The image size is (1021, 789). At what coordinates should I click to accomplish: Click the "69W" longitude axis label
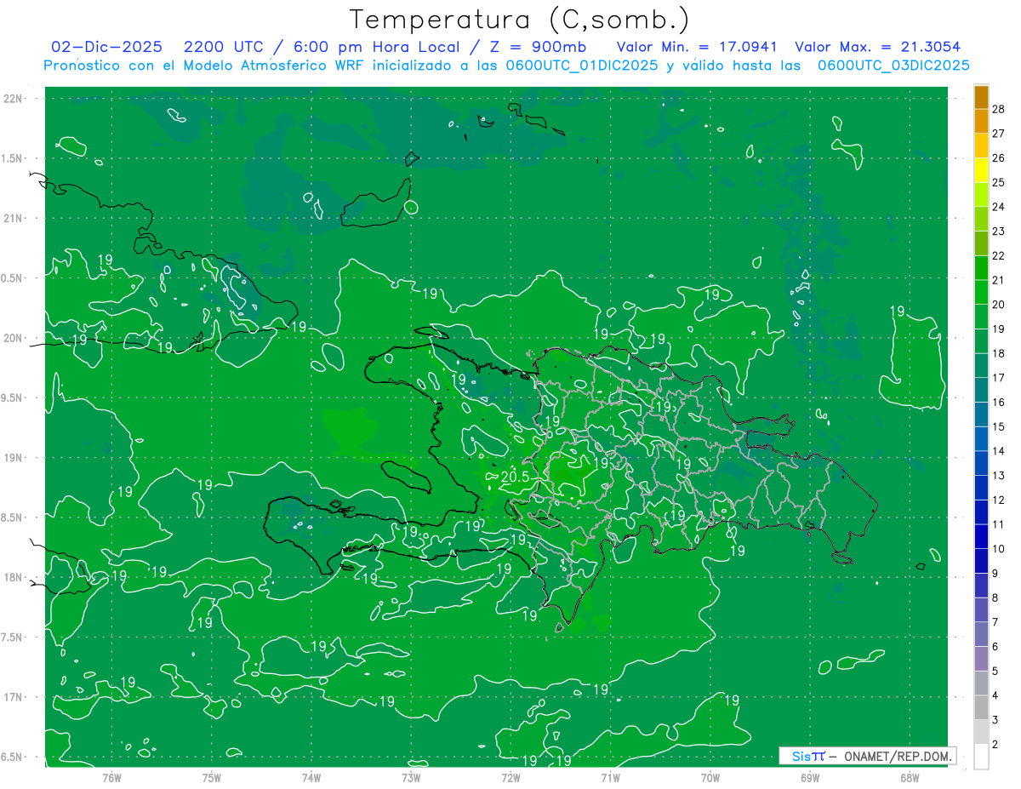point(809,777)
